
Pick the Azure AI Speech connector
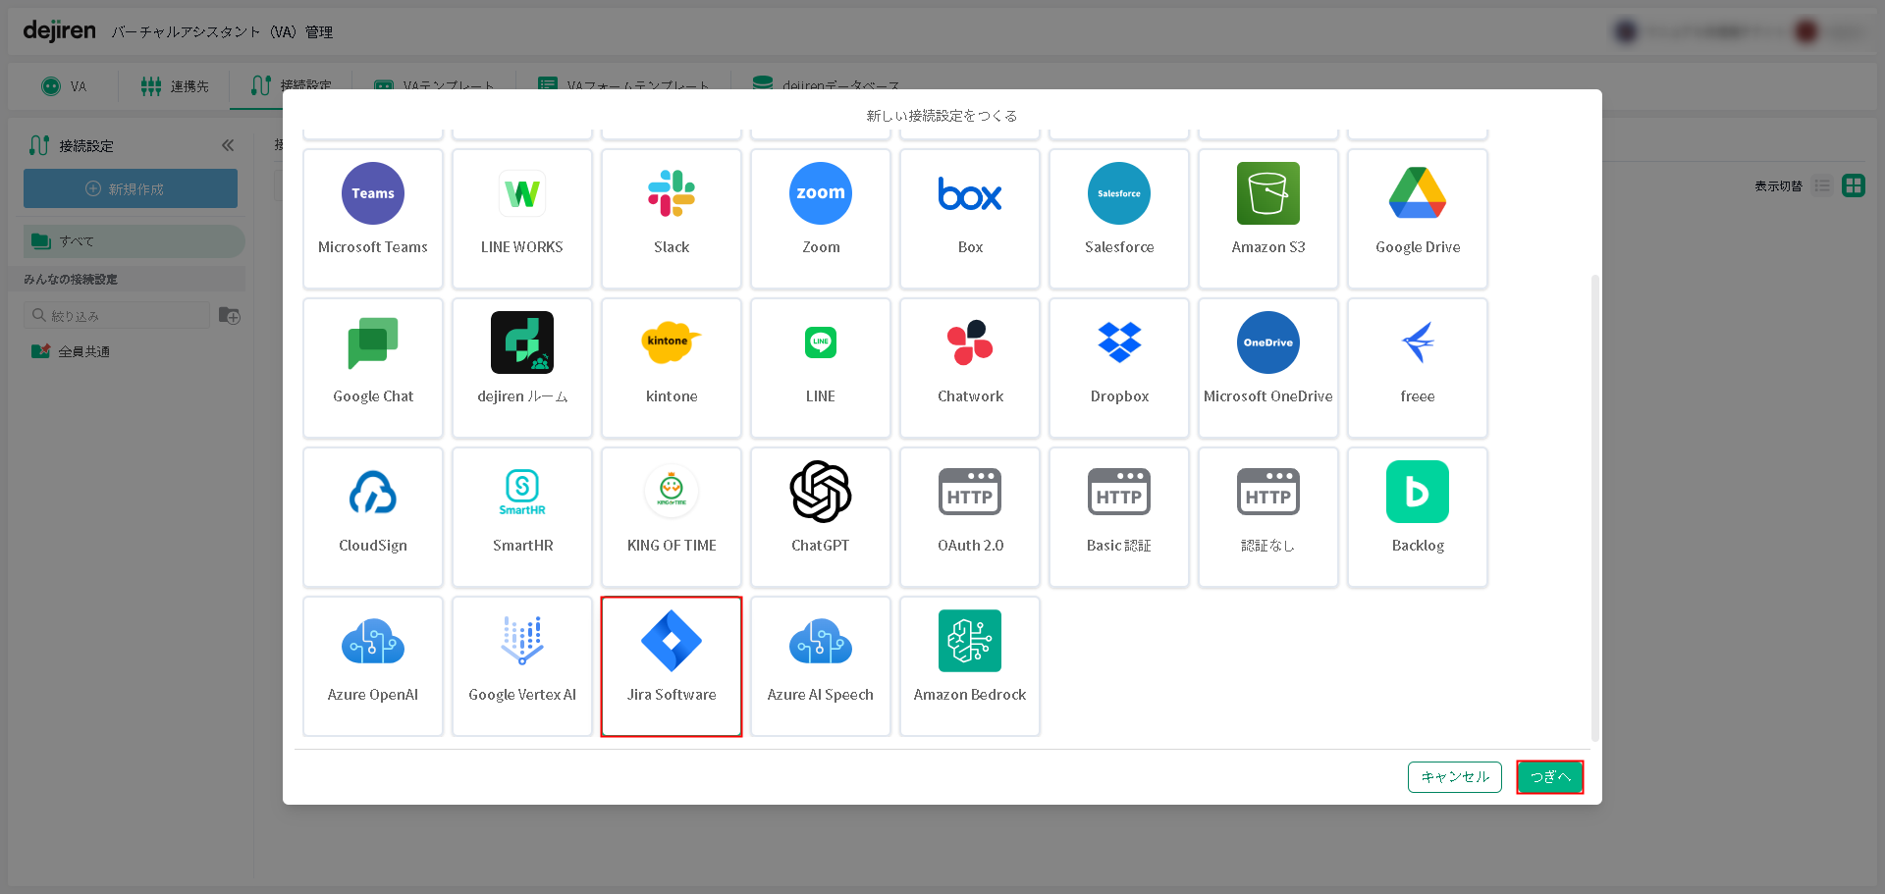(821, 666)
